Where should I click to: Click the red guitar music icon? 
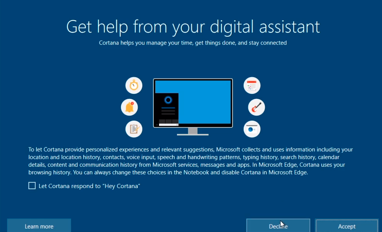(256, 107)
